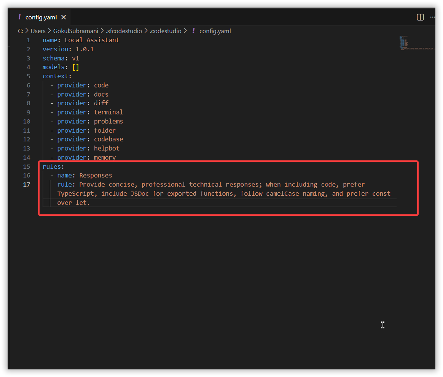Open the Users breadcrumb segment
Image resolution: width=443 pixels, height=377 pixels.
click(x=38, y=31)
